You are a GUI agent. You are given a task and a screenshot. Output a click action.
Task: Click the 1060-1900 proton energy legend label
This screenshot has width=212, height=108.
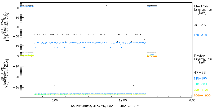coord(202,95)
